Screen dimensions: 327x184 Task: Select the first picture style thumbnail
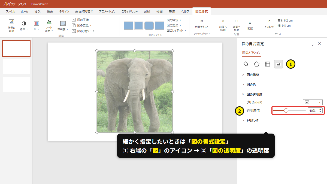128,25
